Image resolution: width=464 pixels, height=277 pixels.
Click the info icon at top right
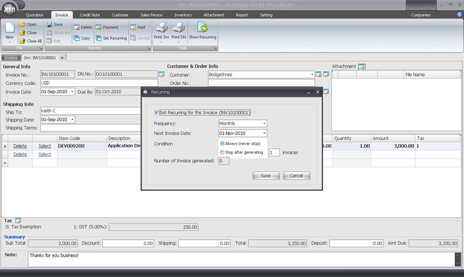(459, 14)
